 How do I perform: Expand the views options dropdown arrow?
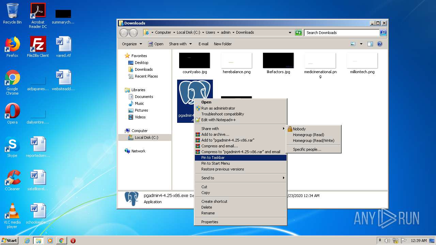[361, 44]
